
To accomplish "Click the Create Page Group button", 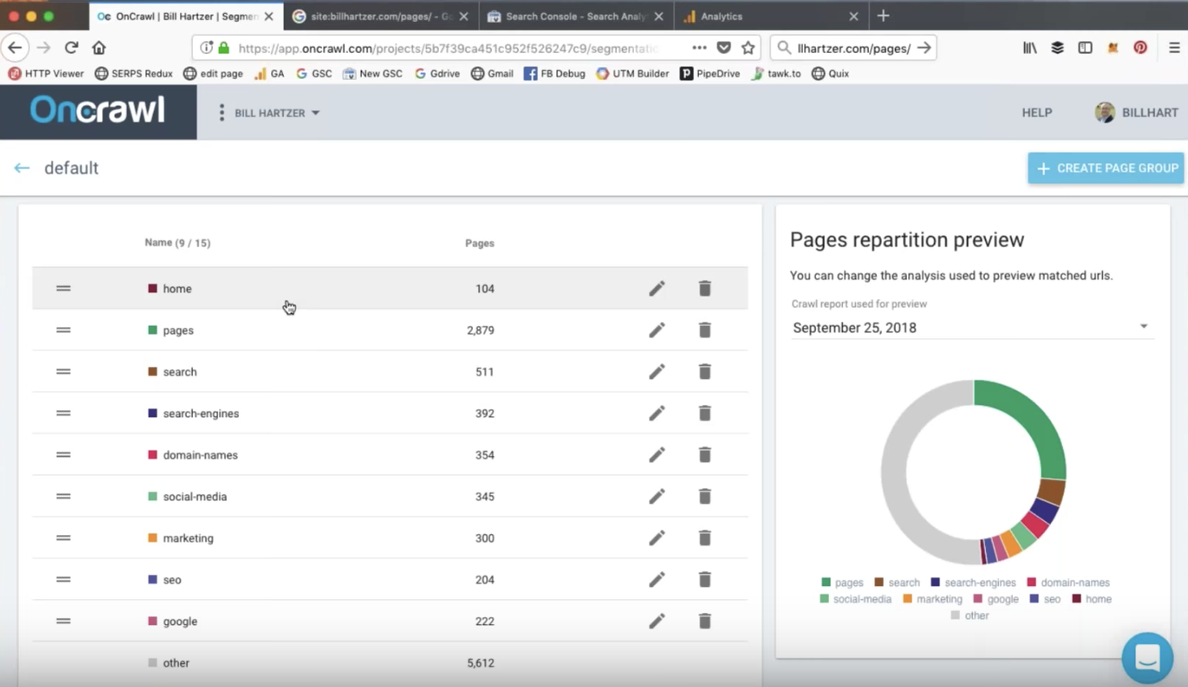I will click(1105, 168).
